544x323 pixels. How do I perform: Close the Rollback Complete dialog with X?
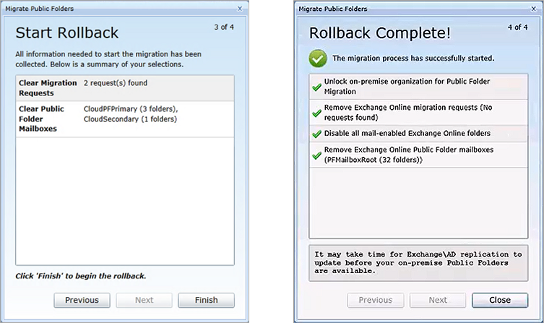(534, 9)
